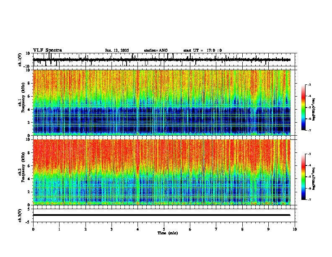
Task: Click the "5" tick of ch.3(V) axis
Action: click(x=29, y=209)
